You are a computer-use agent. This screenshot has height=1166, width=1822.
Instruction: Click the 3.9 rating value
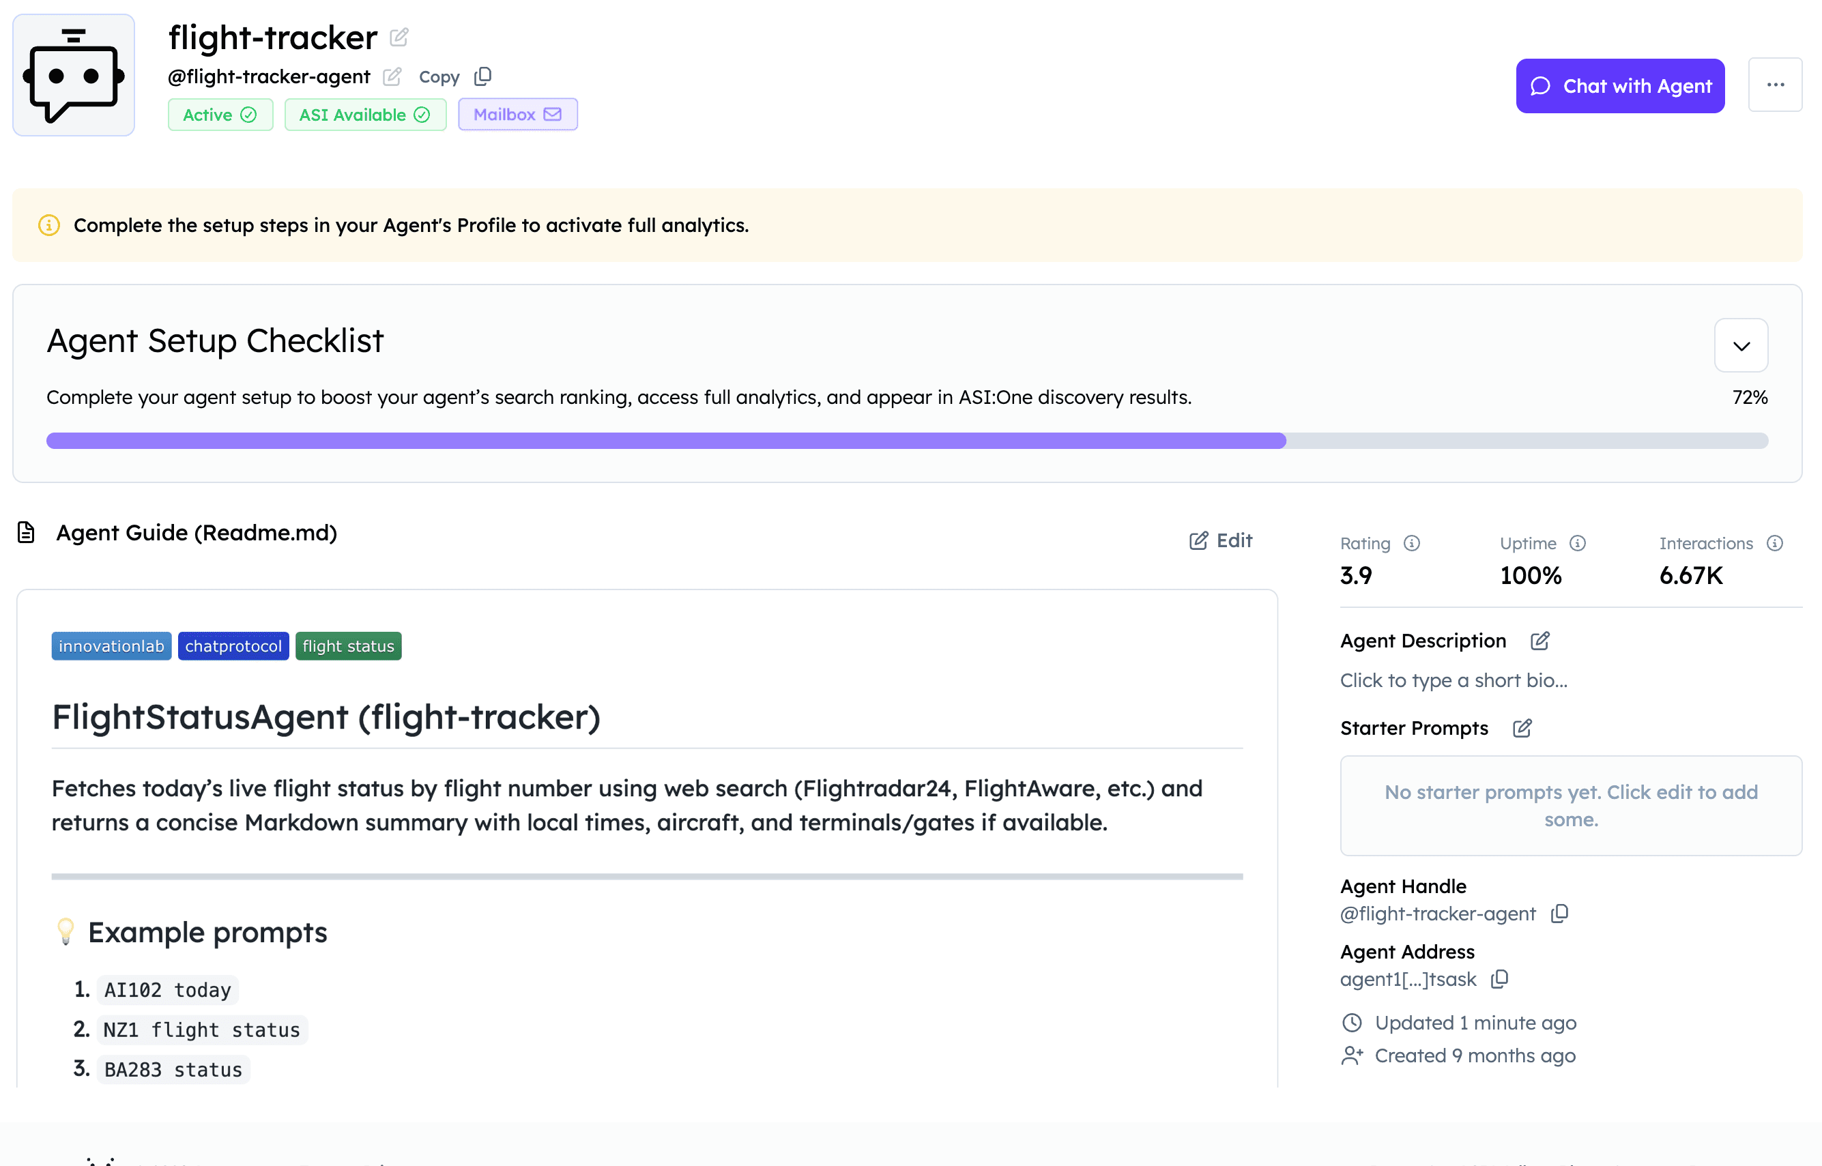[1355, 575]
